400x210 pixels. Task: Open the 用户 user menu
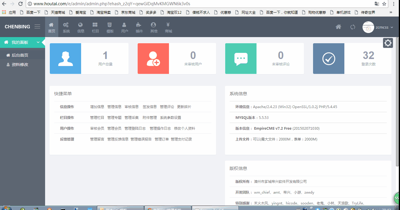click(x=124, y=27)
